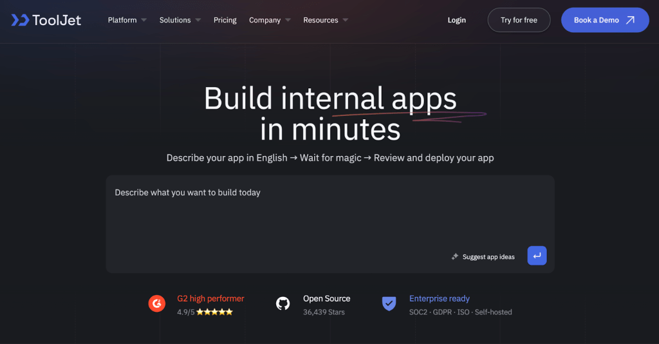
Task: Click the 36,439 Stars text
Action: point(324,312)
